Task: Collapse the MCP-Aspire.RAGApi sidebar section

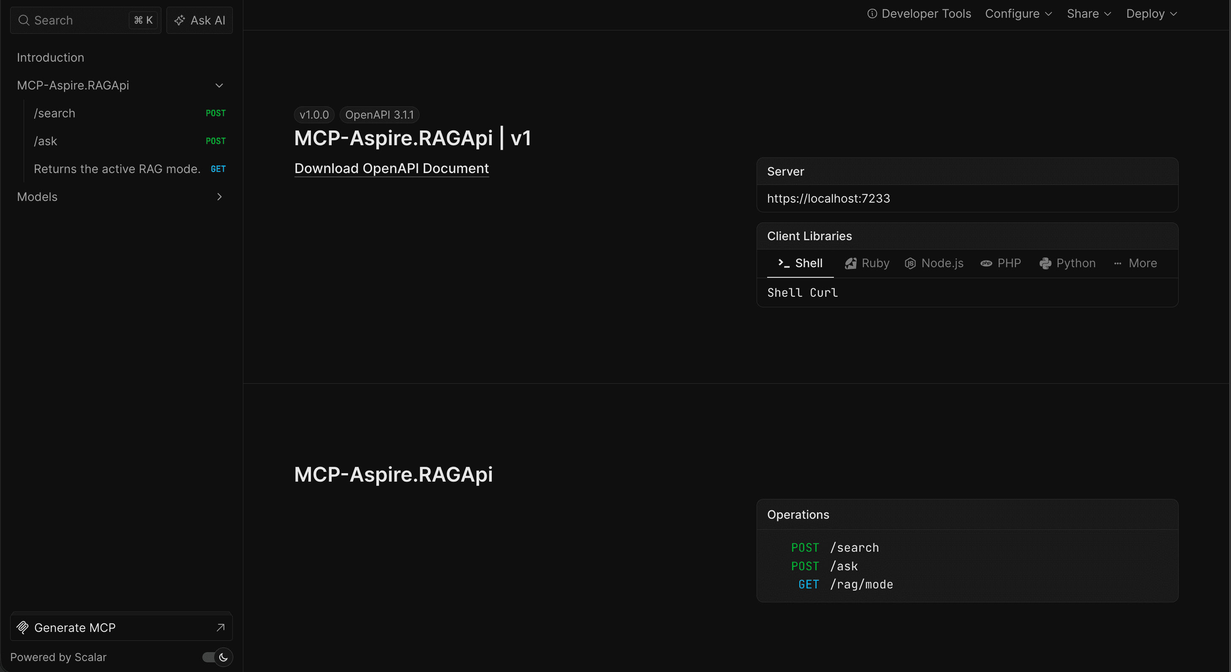Action: pyautogui.click(x=219, y=86)
